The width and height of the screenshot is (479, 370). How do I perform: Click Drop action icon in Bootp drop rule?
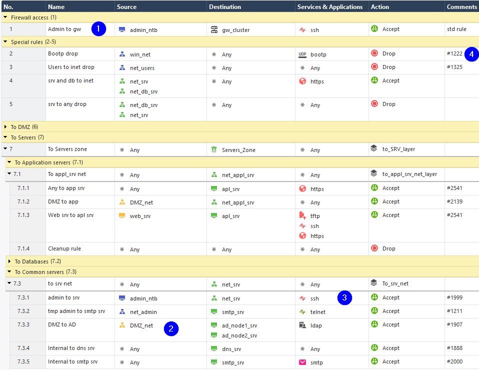(374, 53)
